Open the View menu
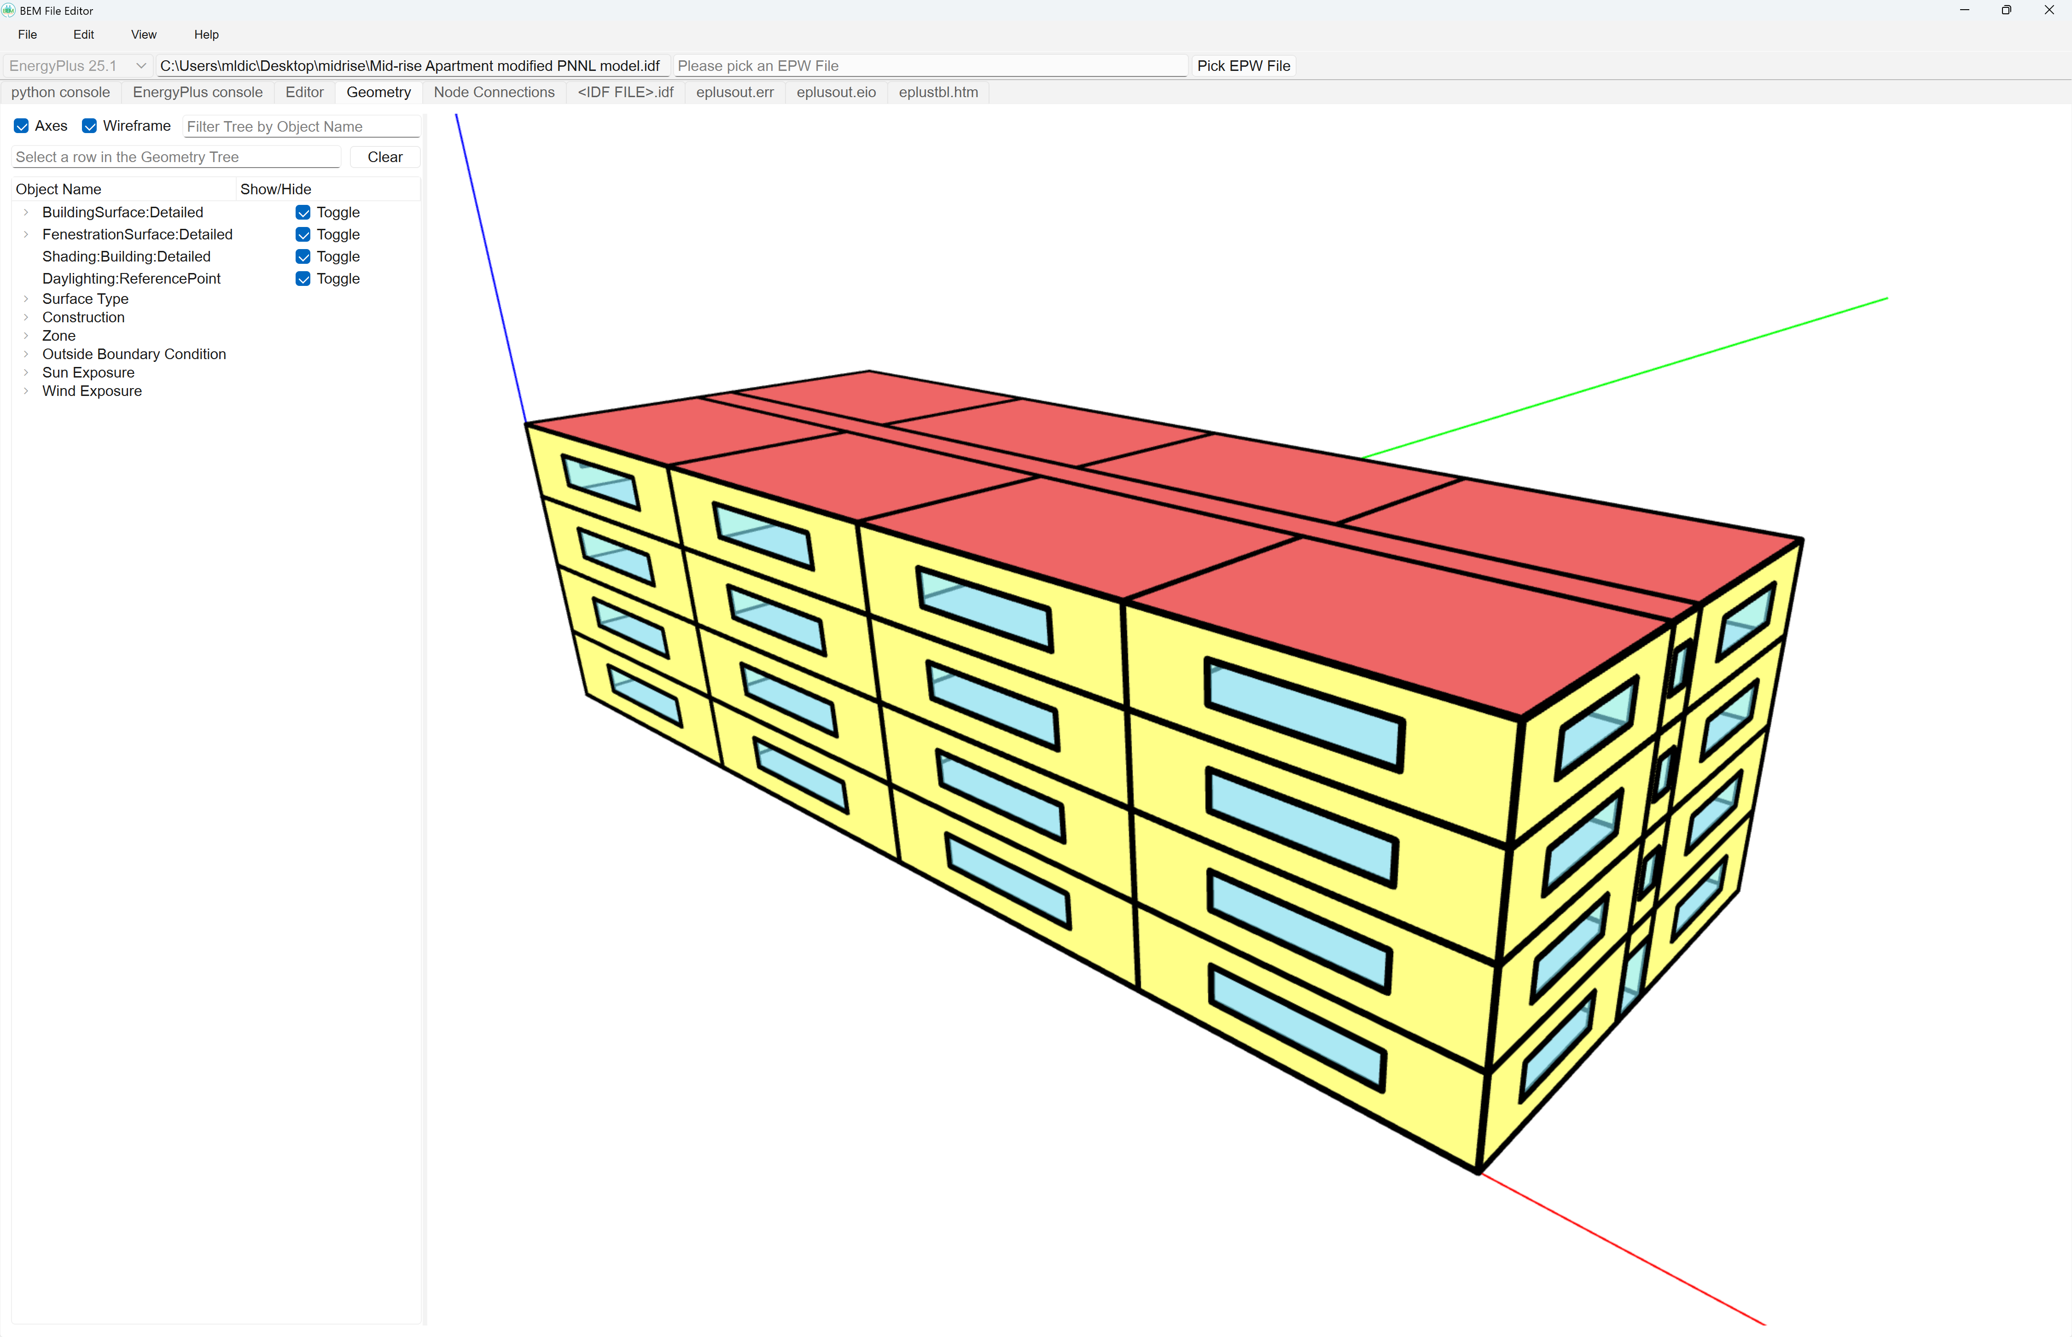2072x1337 pixels. (x=144, y=35)
